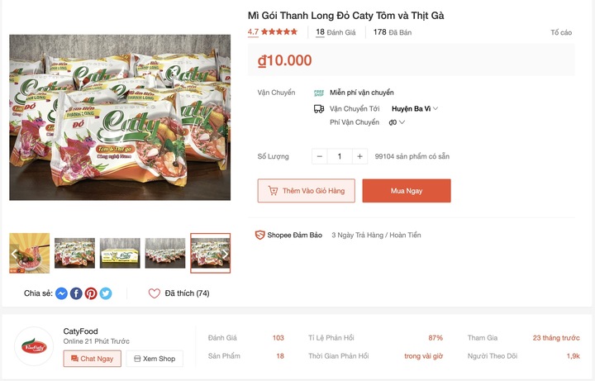Click the heart icon to like product

tap(154, 293)
